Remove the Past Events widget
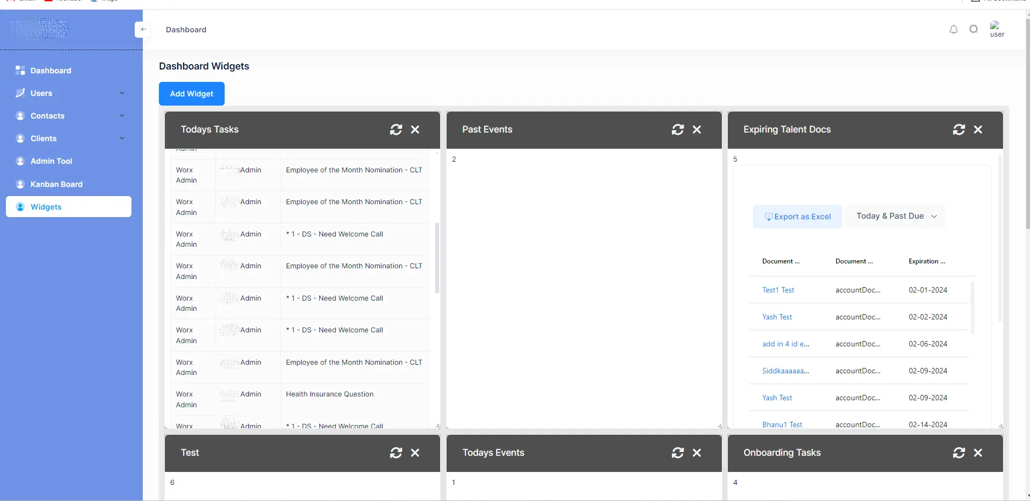This screenshot has height=501, width=1030. tap(697, 130)
